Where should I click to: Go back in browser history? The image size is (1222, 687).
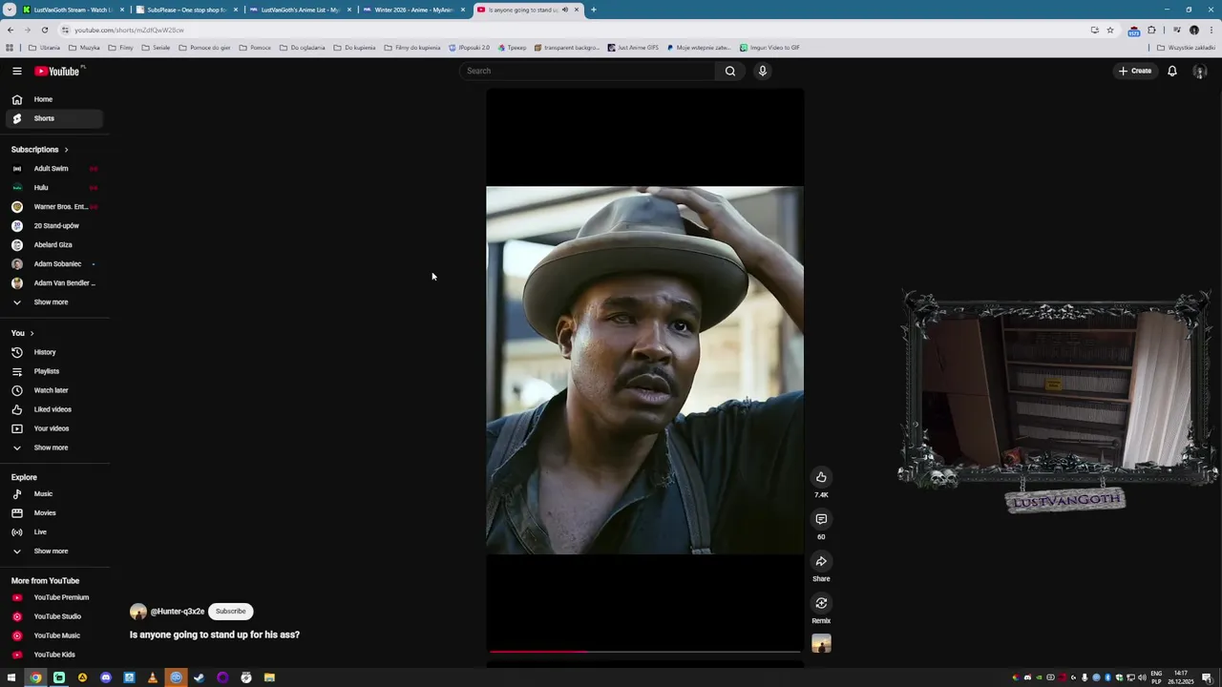[x=11, y=30]
